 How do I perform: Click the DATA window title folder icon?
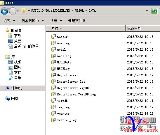pos(2,3)
